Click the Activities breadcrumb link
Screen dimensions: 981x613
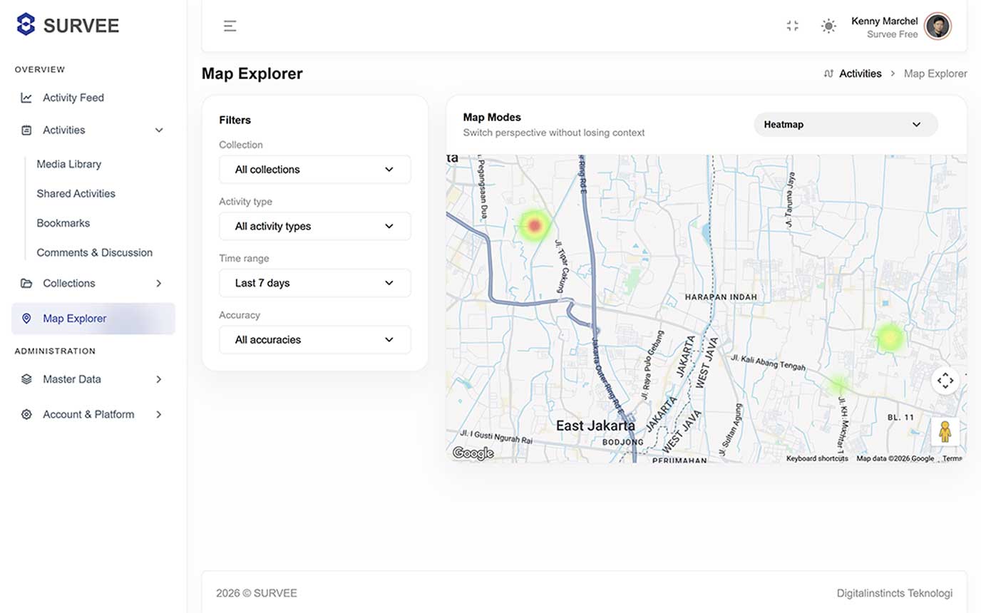[x=859, y=73]
